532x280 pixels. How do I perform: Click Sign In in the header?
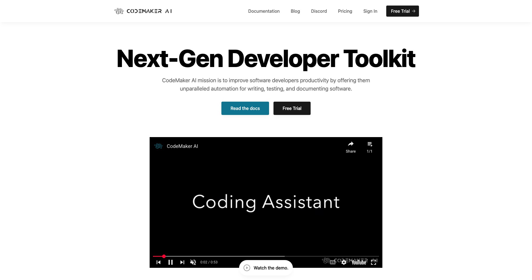[x=370, y=11]
